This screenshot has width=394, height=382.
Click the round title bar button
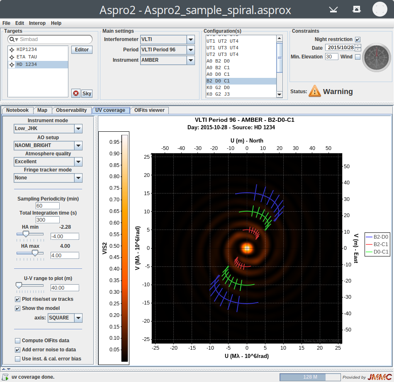[379, 9]
